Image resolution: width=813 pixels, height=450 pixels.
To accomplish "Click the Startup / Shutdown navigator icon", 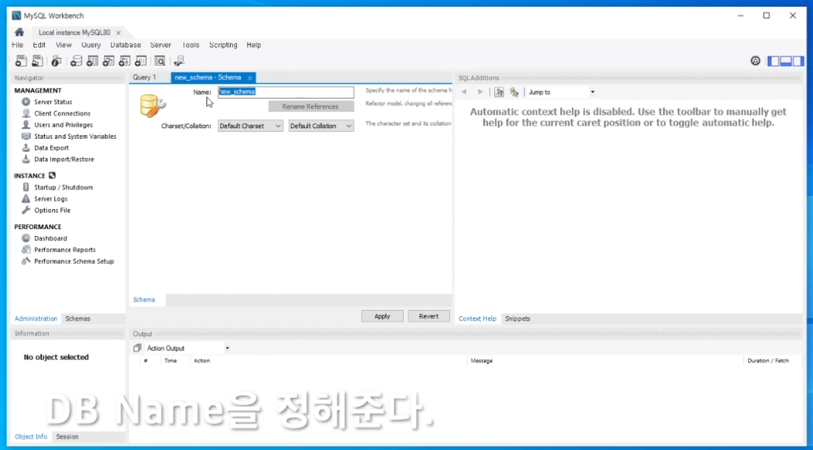I will pyautogui.click(x=26, y=187).
